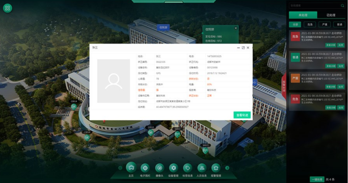This screenshot has height=183, width=348.
Task: Filter alerts by 全部
Action: (295, 24)
